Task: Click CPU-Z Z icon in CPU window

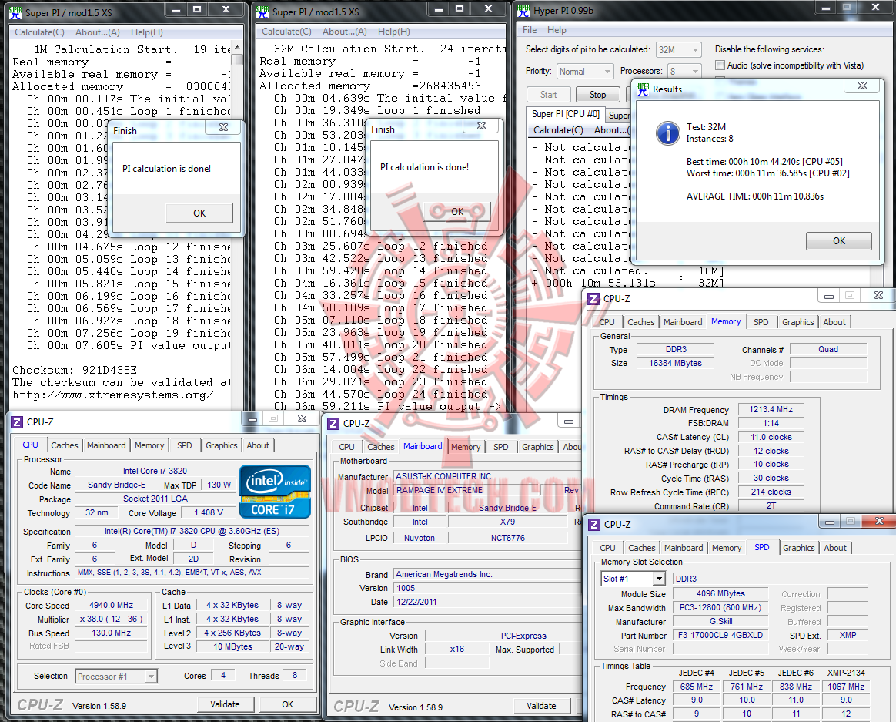Action: tap(17, 422)
